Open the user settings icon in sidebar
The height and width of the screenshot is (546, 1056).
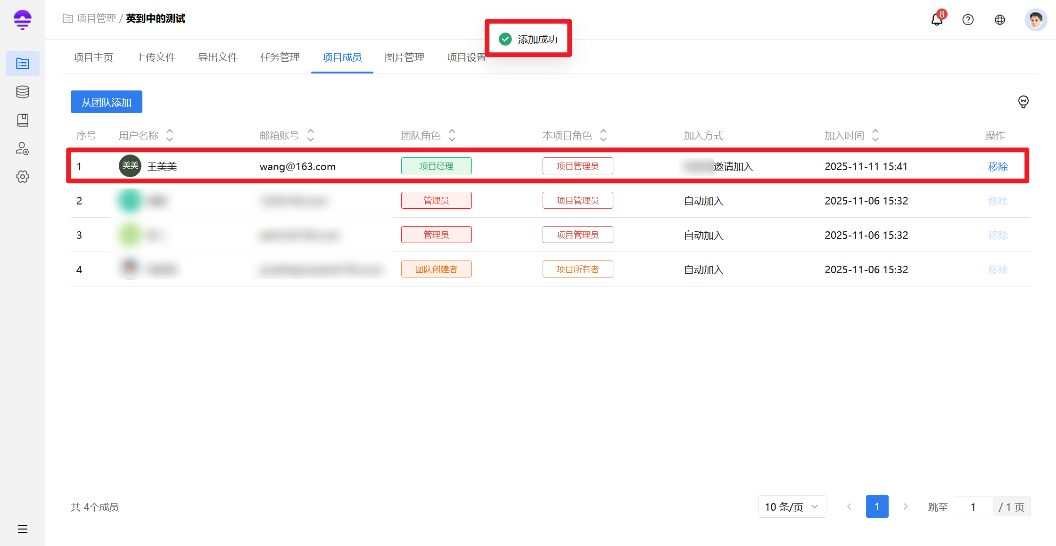(x=23, y=148)
